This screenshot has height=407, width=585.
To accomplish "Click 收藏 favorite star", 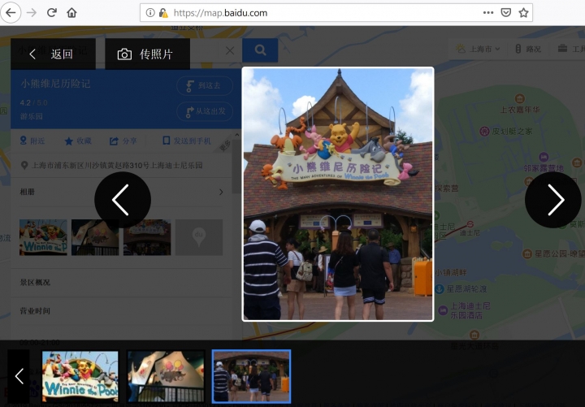I will tap(78, 141).
